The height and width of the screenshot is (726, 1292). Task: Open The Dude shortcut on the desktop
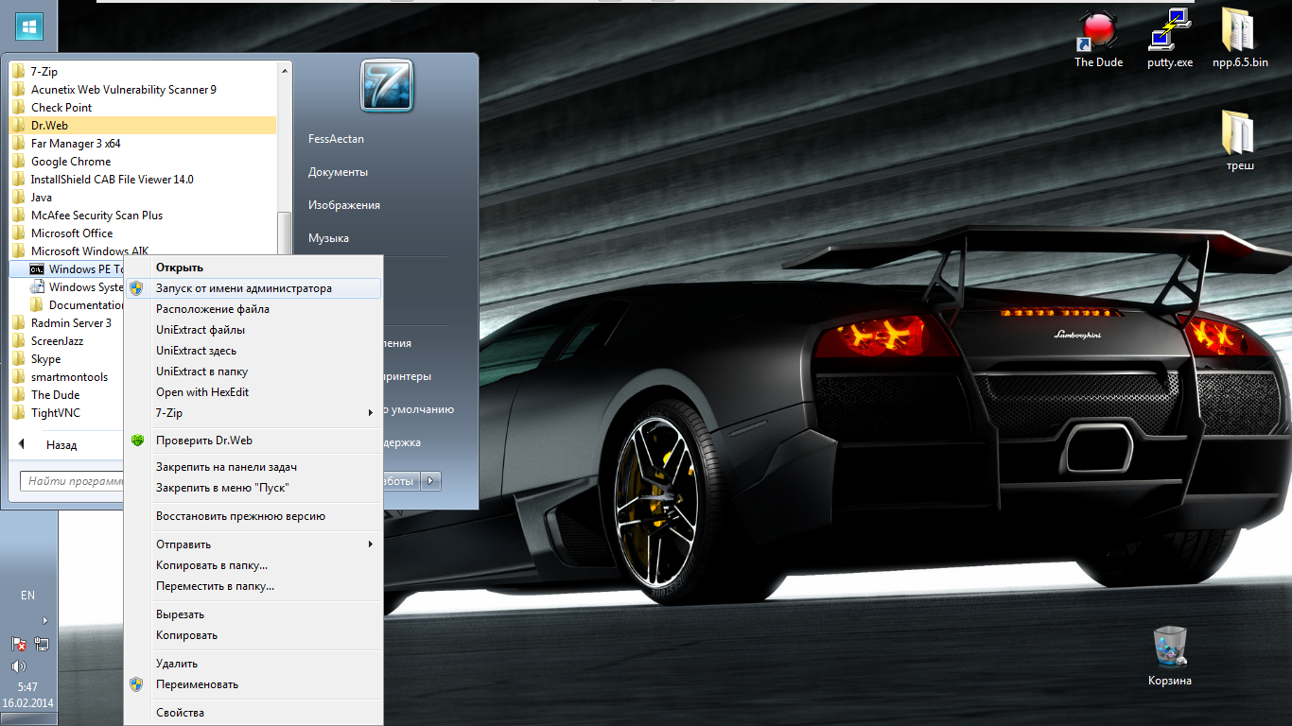click(1098, 40)
